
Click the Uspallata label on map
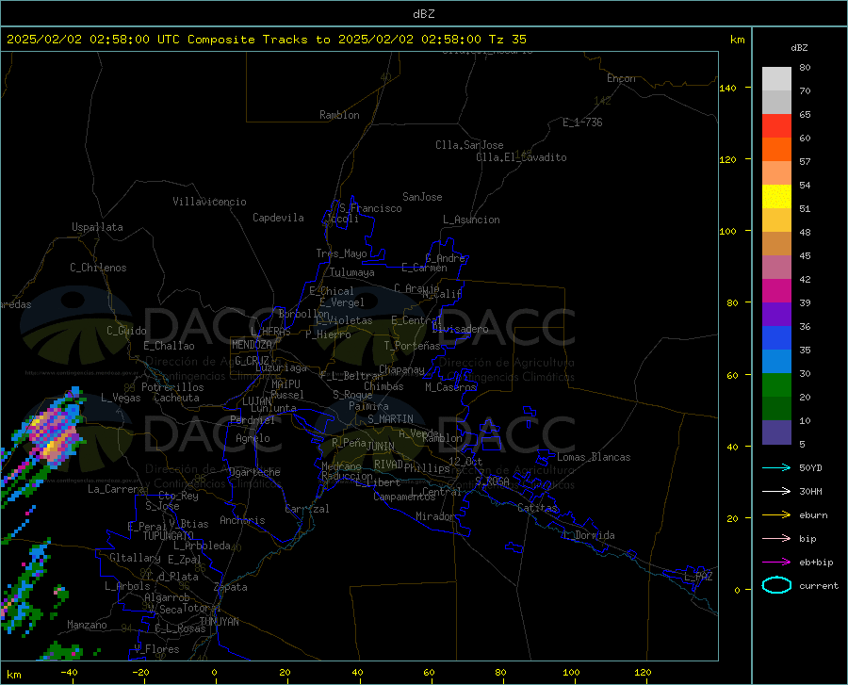pyautogui.click(x=97, y=227)
